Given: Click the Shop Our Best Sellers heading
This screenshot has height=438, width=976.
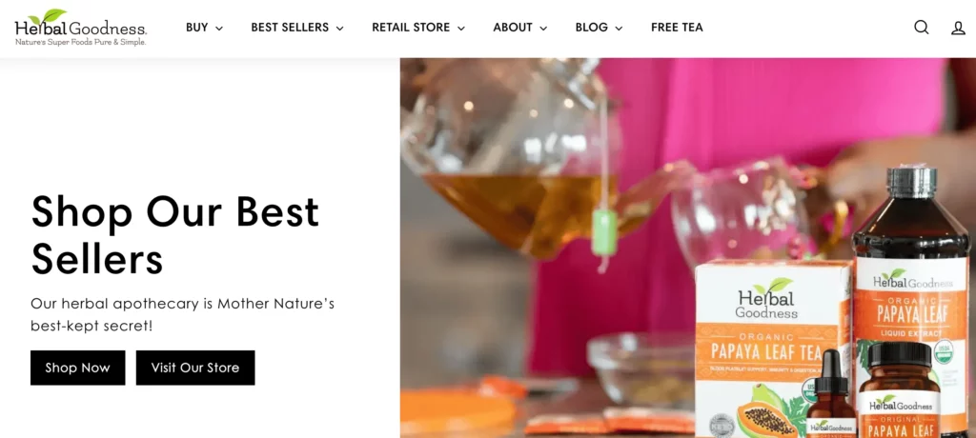Looking at the screenshot, I should click(x=175, y=235).
